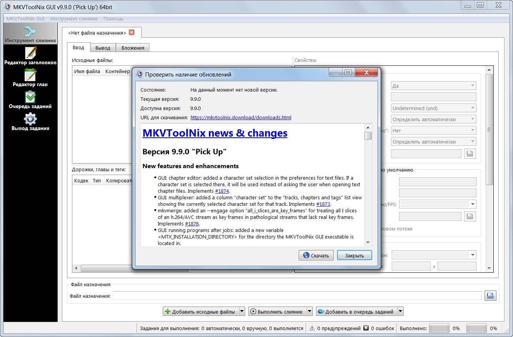Open the MKVToolNix news & changes heading link

click(x=215, y=133)
